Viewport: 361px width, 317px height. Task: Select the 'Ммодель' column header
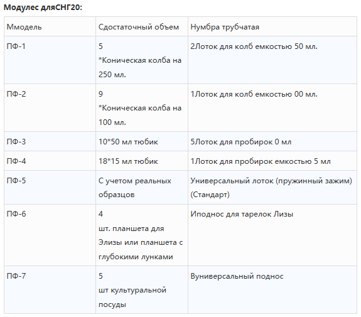50,26
